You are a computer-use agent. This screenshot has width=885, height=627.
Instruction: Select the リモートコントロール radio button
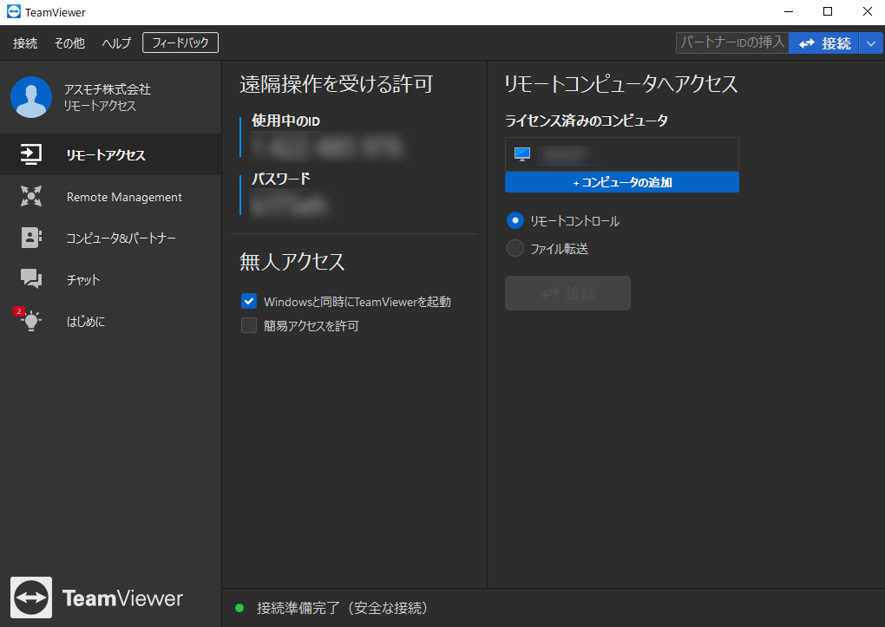(515, 221)
